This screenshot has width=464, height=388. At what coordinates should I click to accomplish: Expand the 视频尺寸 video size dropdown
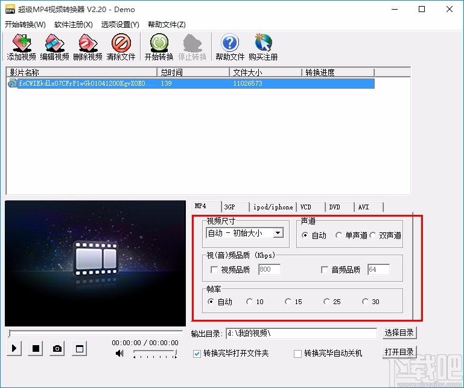[278, 233]
